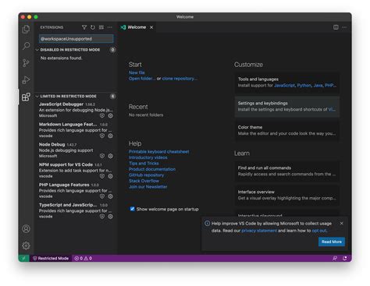Screen dimensions: 370x286
Task: Open the Color theme card
Action: point(287,130)
